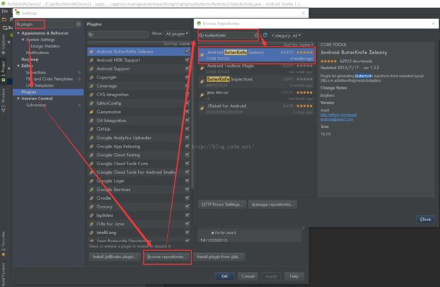Click Install plugin from disk... button

(x=219, y=257)
